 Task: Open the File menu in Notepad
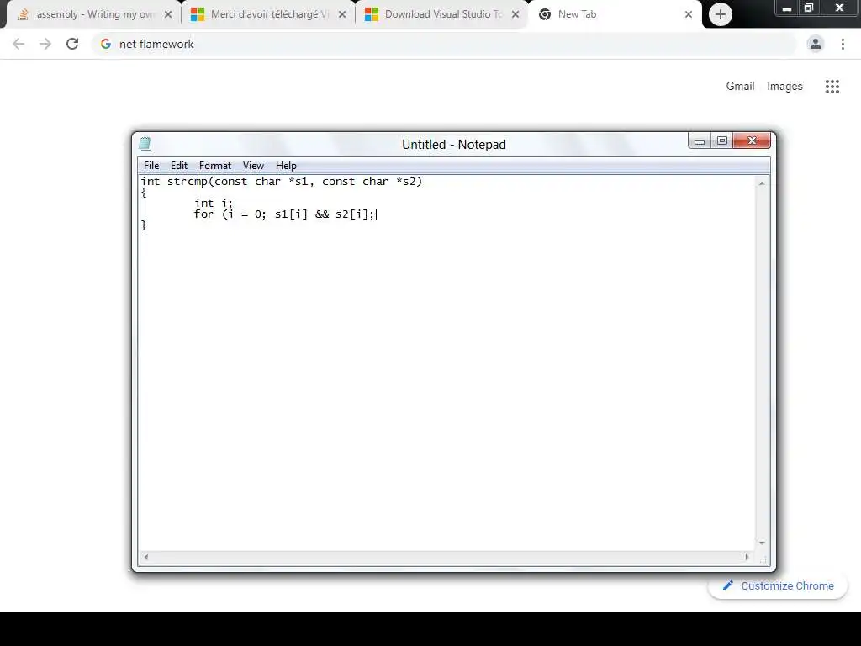(x=151, y=166)
